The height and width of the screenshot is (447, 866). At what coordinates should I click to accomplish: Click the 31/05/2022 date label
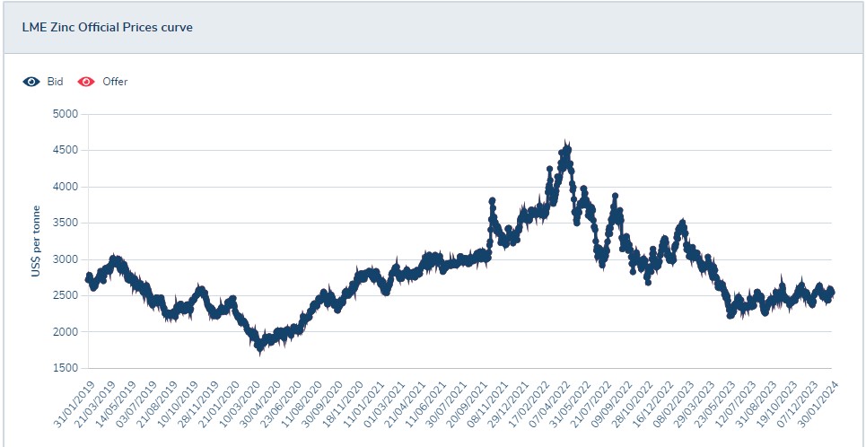pyautogui.click(x=571, y=403)
